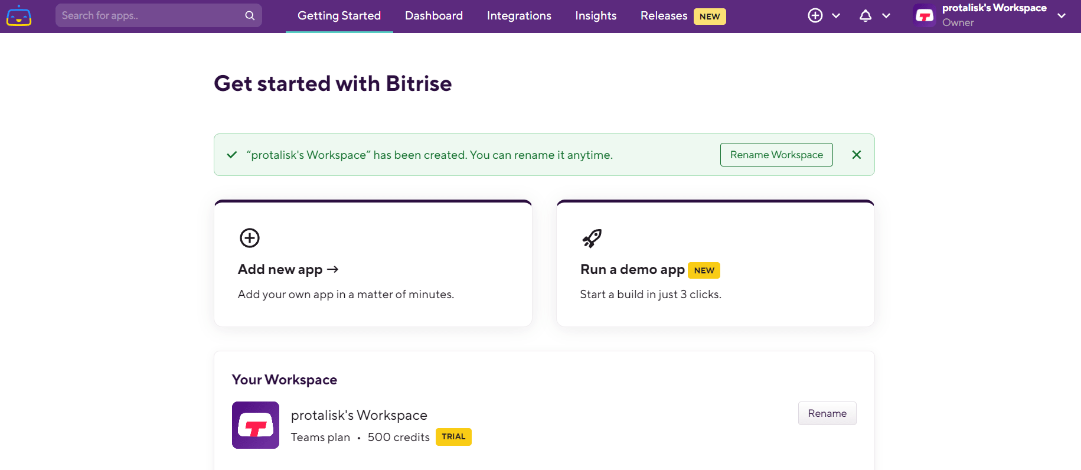The height and width of the screenshot is (470, 1081).
Task: Open the Dashboard tab
Action: tap(434, 16)
